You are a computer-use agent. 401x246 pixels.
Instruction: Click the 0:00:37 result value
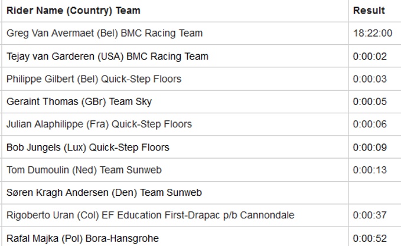coord(370,215)
